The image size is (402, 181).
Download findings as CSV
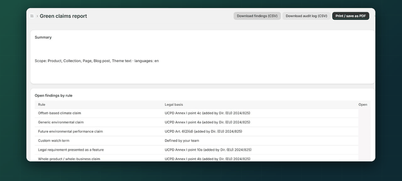pos(257,16)
